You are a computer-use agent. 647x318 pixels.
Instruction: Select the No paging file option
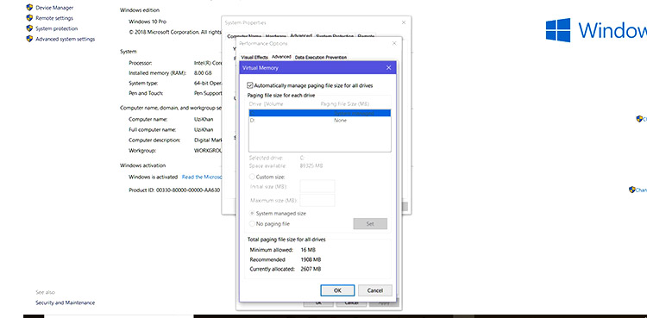coord(252,223)
